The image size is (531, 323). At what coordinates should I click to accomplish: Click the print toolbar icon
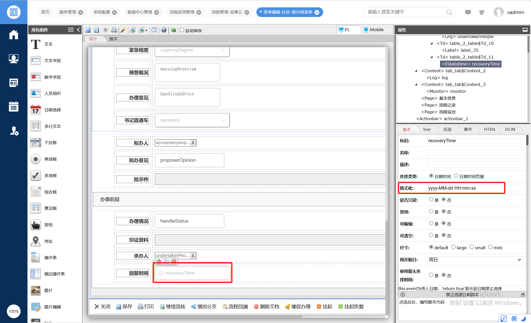pos(114,30)
